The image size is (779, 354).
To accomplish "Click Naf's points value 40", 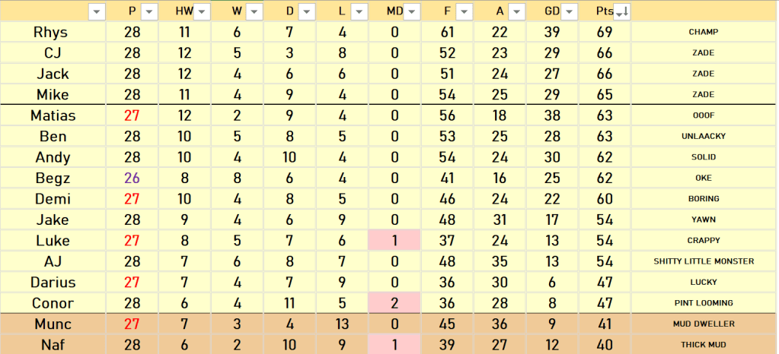I will click(605, 344).
